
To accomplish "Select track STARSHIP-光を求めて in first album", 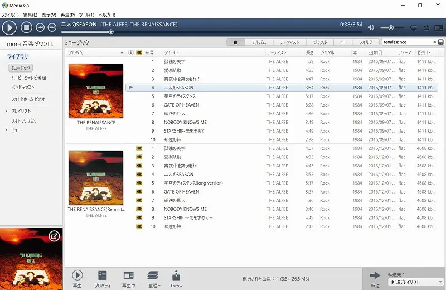I will click(282, 131).
